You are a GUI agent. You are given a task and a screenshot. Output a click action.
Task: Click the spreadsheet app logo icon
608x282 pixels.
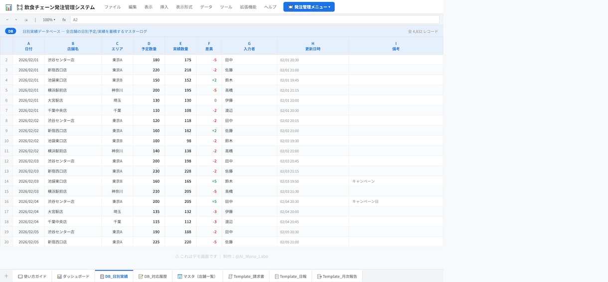pos(8,7)
